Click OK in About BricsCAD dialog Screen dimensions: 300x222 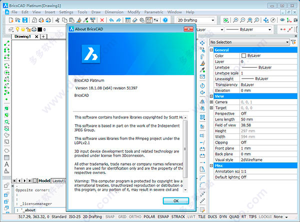176,201
